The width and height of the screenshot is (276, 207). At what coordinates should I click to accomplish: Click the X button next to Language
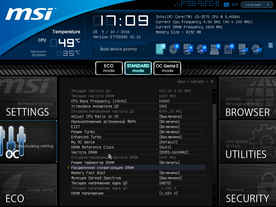268,5
